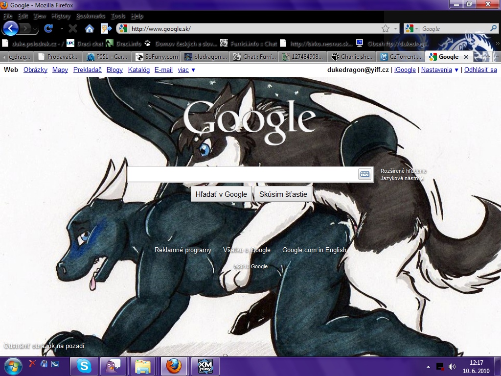The height and width of the screenshot is (376, 501).
Task: Expand the back/forward history dropdown
Action: click(35, 29)
